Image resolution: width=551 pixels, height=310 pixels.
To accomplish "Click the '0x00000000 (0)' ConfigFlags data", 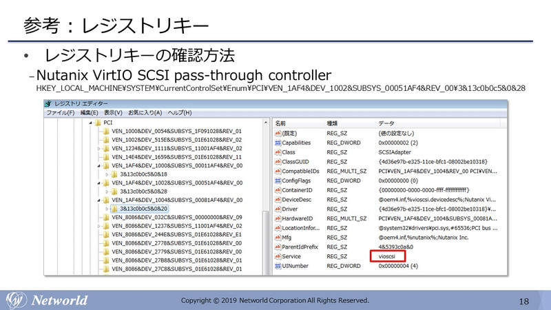I will [398, 180].
